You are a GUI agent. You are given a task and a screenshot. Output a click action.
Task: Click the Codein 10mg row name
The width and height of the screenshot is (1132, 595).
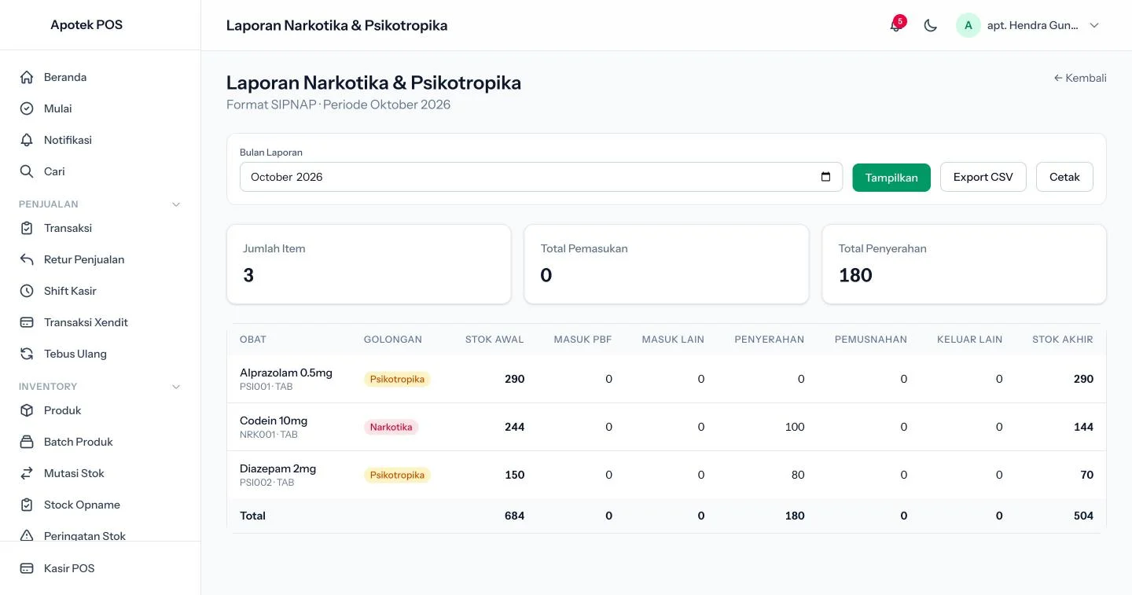(x=274, y=421)
